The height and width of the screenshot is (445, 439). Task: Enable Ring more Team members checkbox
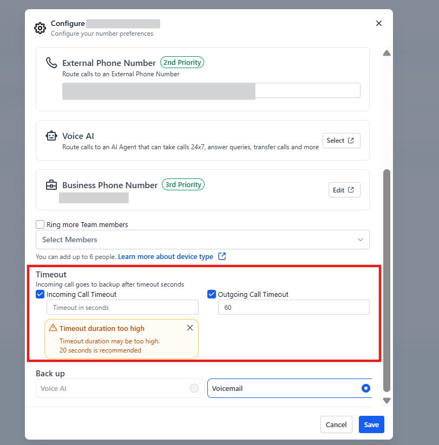click(x=40, y=224)
